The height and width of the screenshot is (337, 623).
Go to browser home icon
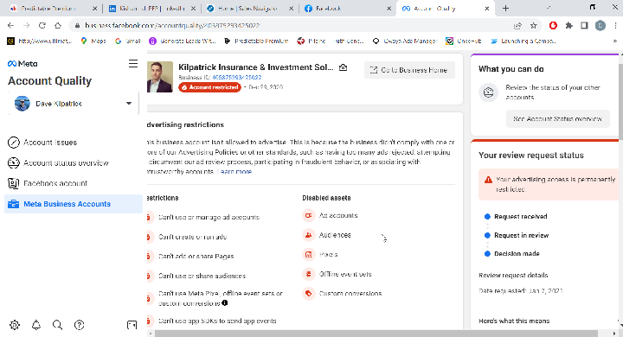click(x=58, y=25)
